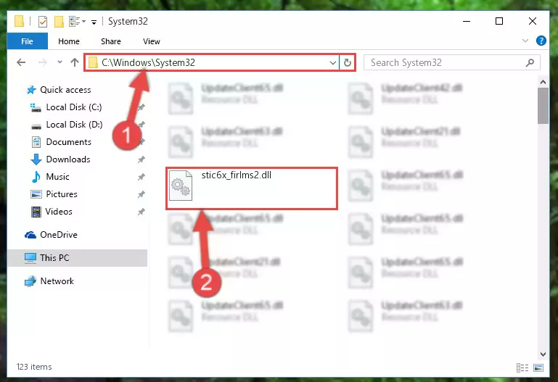This screenshot has width=558, height=382.
Task: Click the file list scroll down arrow
Action: click(x=543, y=354)
